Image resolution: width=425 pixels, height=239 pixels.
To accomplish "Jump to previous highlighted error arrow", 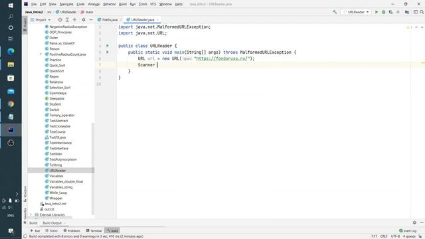I will pos(416,27).
